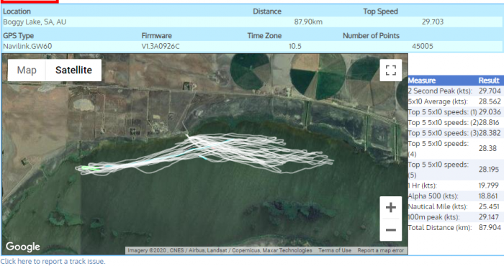Click the Google logo on map
The width and height of the screenshot is (504, 266).
coord(23,247)
